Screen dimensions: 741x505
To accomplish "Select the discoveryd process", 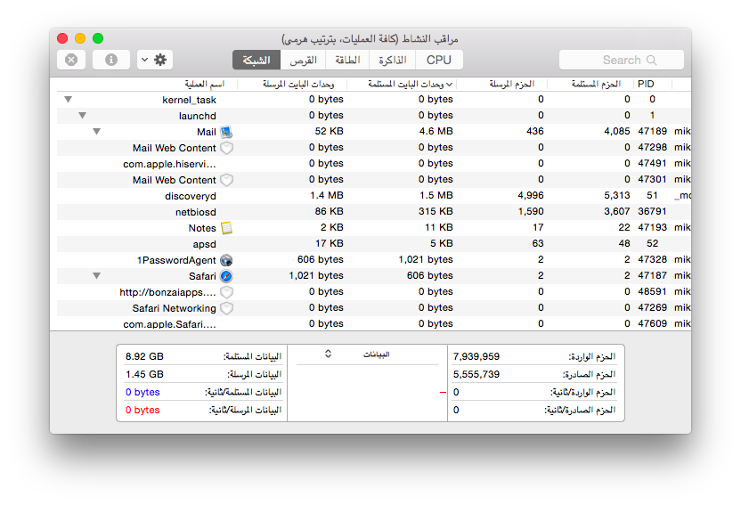I will point(191,196).
